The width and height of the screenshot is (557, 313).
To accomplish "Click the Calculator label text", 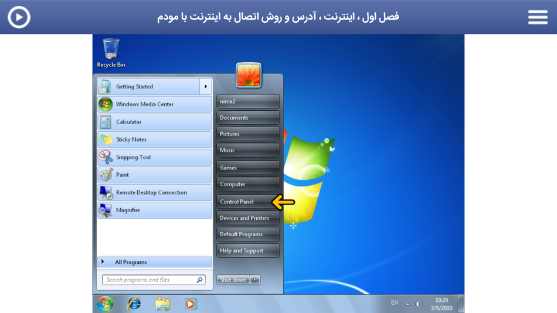I will [128, 122].
